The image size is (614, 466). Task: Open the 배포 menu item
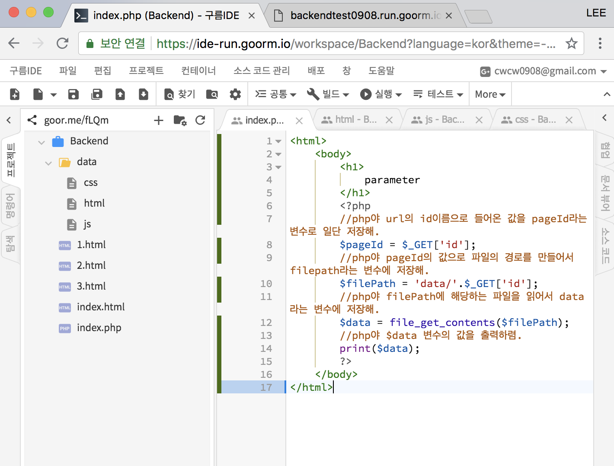316,70
